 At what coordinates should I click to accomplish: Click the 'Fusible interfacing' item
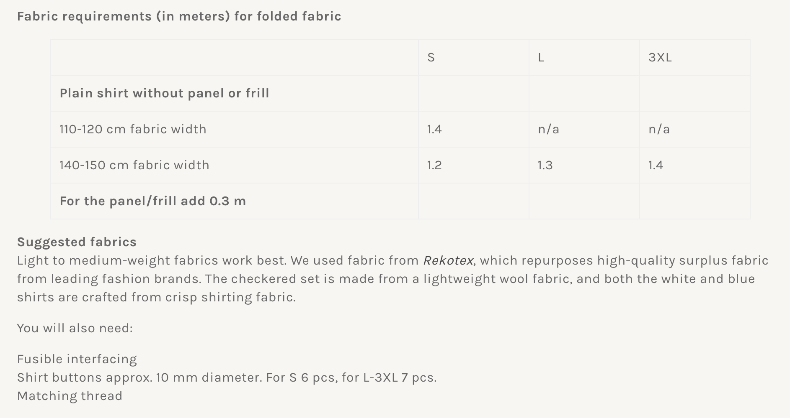[77, 359]
